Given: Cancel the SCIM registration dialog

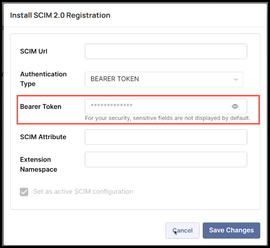Looking at the screenshot, I should (x=182, y=230).
